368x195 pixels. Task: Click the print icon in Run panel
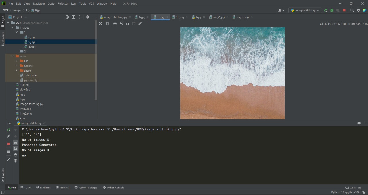pyautogui.click(x=16, y=155)
